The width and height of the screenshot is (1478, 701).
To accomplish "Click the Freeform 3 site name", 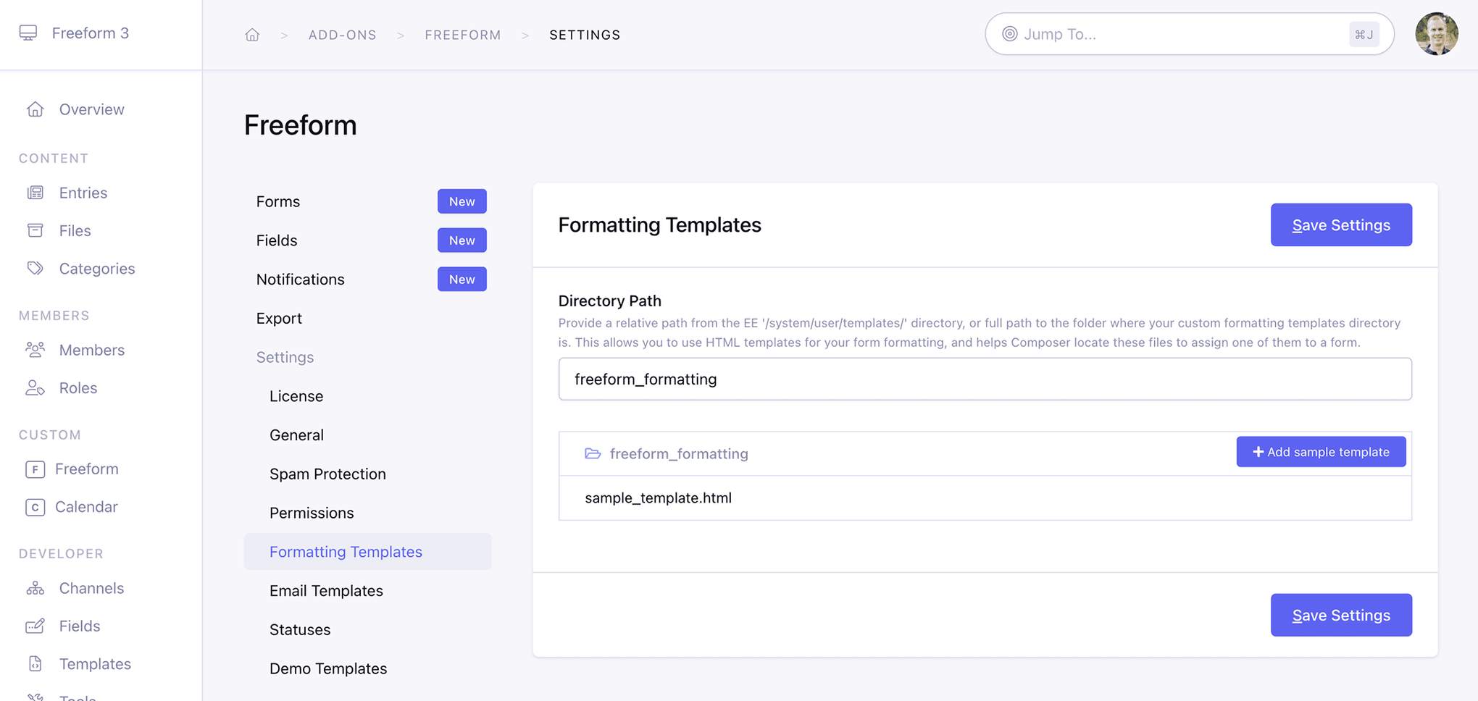I will 91,33.
